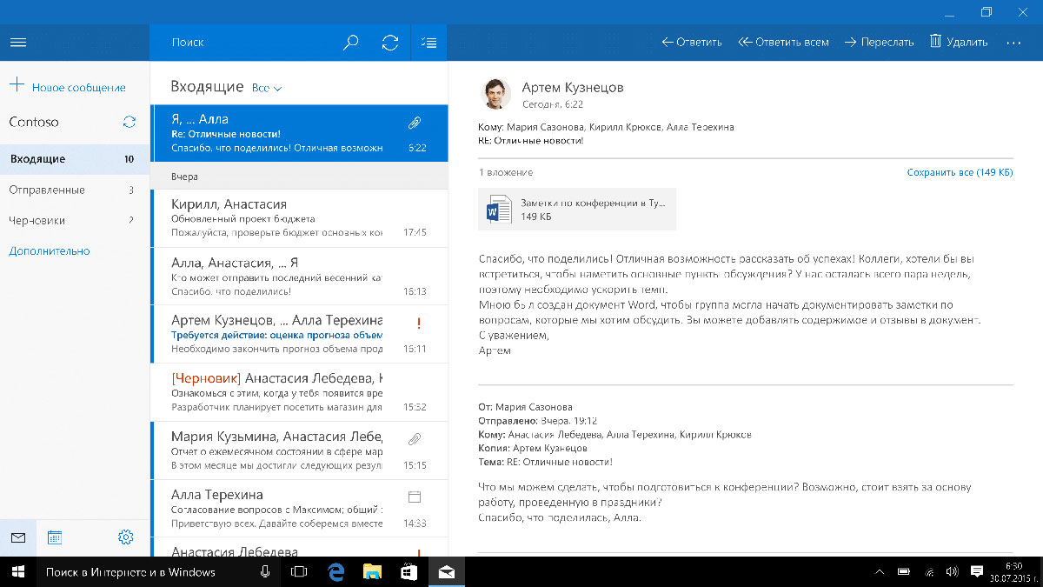Switch to the Calendar app icon
Screen dimensions: 1043x587
[x=54, y=537]
